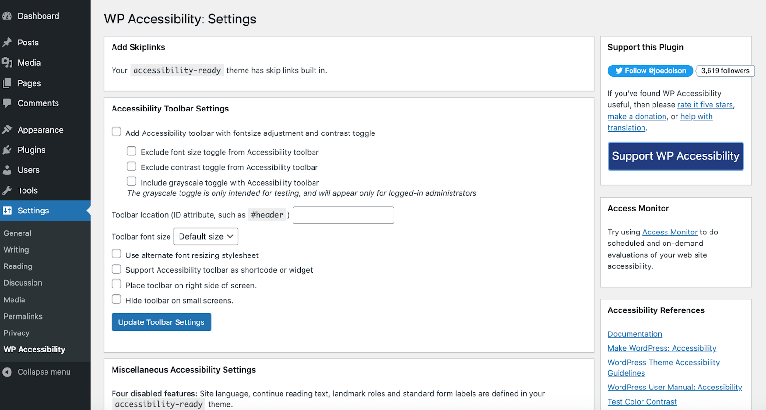Open Writing settings submenu
766x410 pixels.
pyautogui.click(x=16, y=250)
